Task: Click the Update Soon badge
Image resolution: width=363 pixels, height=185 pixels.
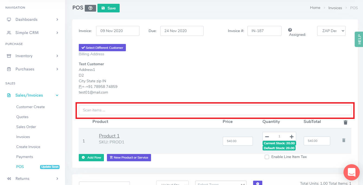Action: pos(50,167)
